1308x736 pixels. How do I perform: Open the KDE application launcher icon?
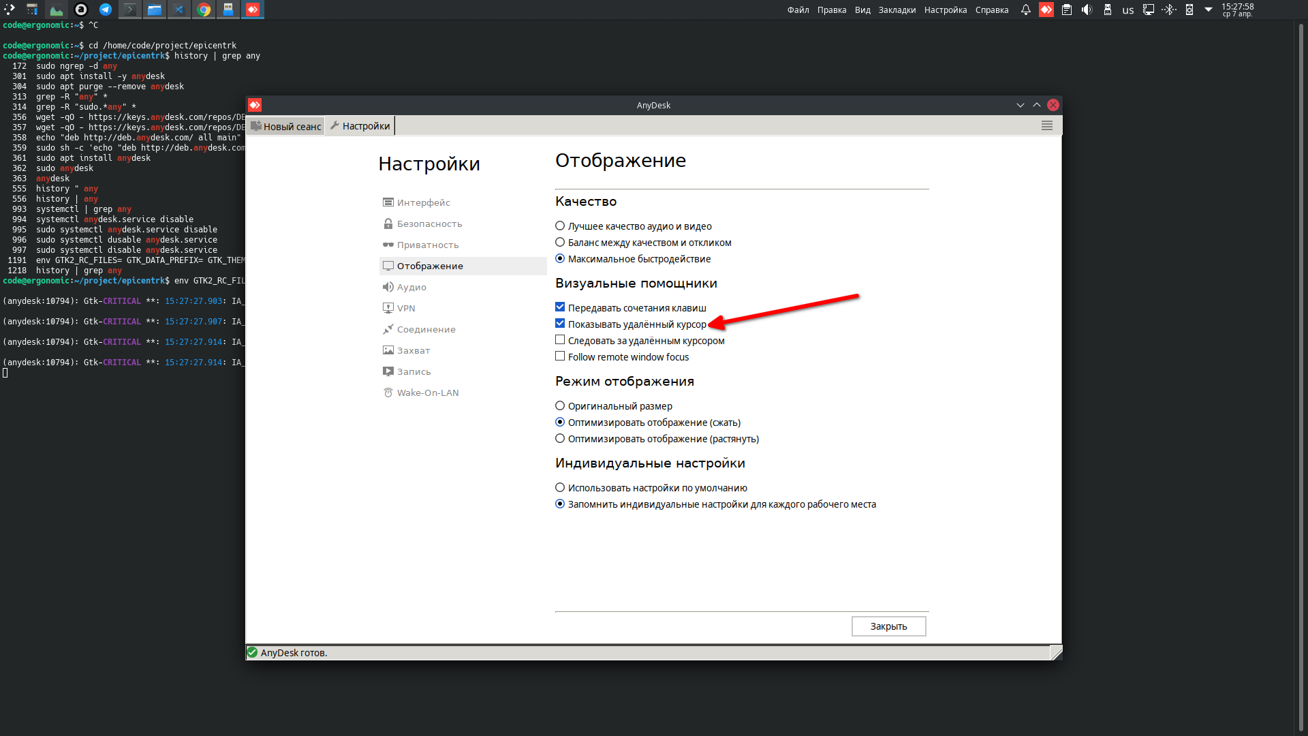coord(10,10)
